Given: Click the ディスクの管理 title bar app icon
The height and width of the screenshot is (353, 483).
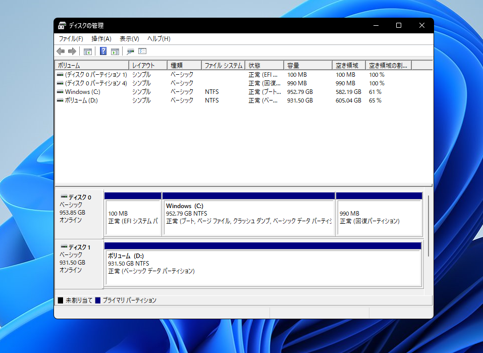Looking at the screenshot, I should click(62, 26).
